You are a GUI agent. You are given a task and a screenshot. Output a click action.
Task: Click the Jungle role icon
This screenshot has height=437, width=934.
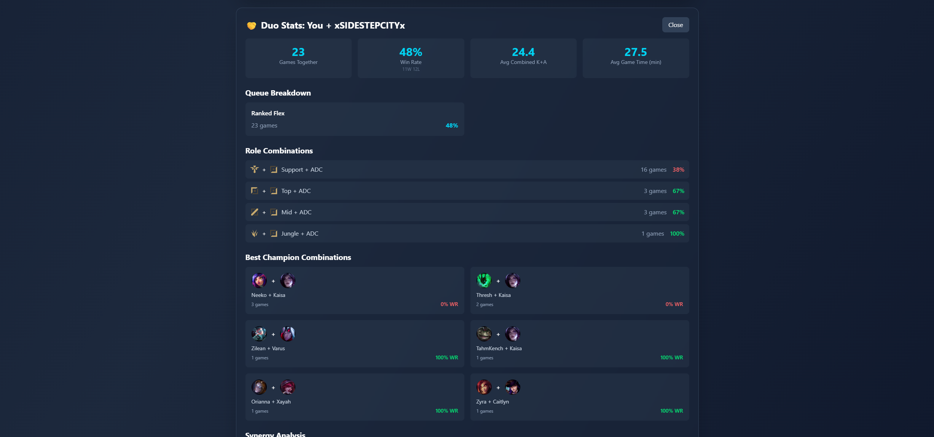point(254,233)
